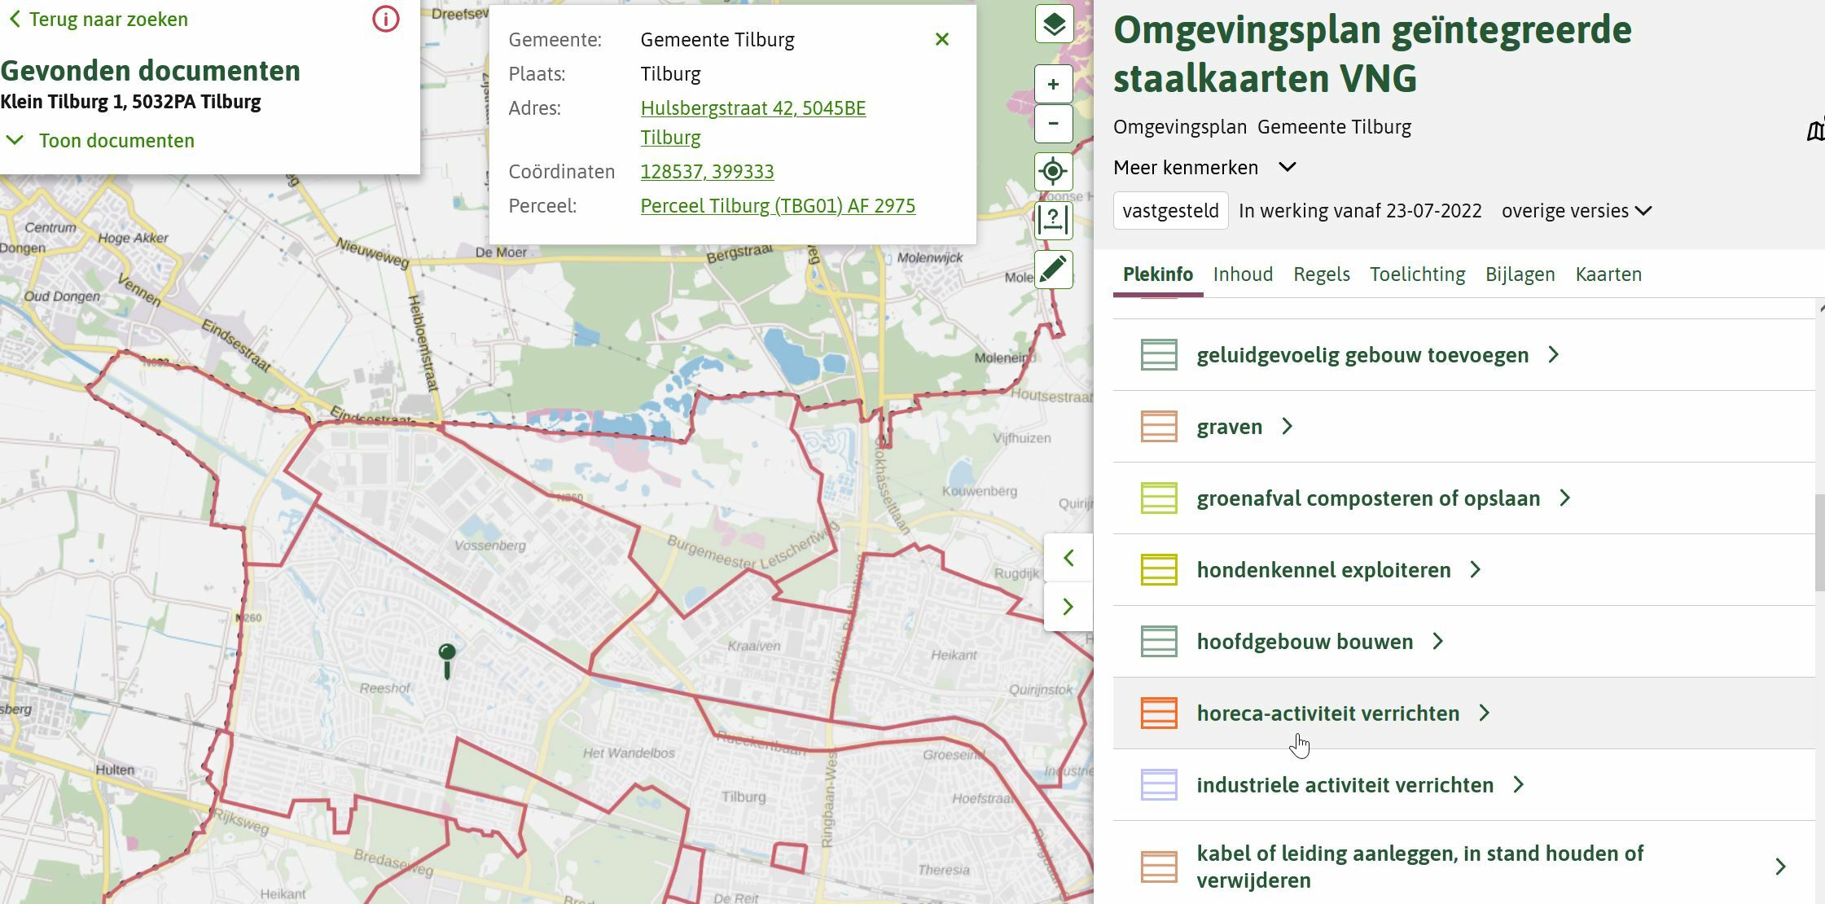The height and width of the screenshot is (904, 1825).
Task: Open Perceel Tilburg AF 2975 link
Action: 778,206
